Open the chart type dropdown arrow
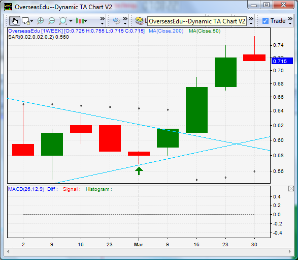This screenshot has width=298, height=260. pyautogui.click(x=86, y=21)
